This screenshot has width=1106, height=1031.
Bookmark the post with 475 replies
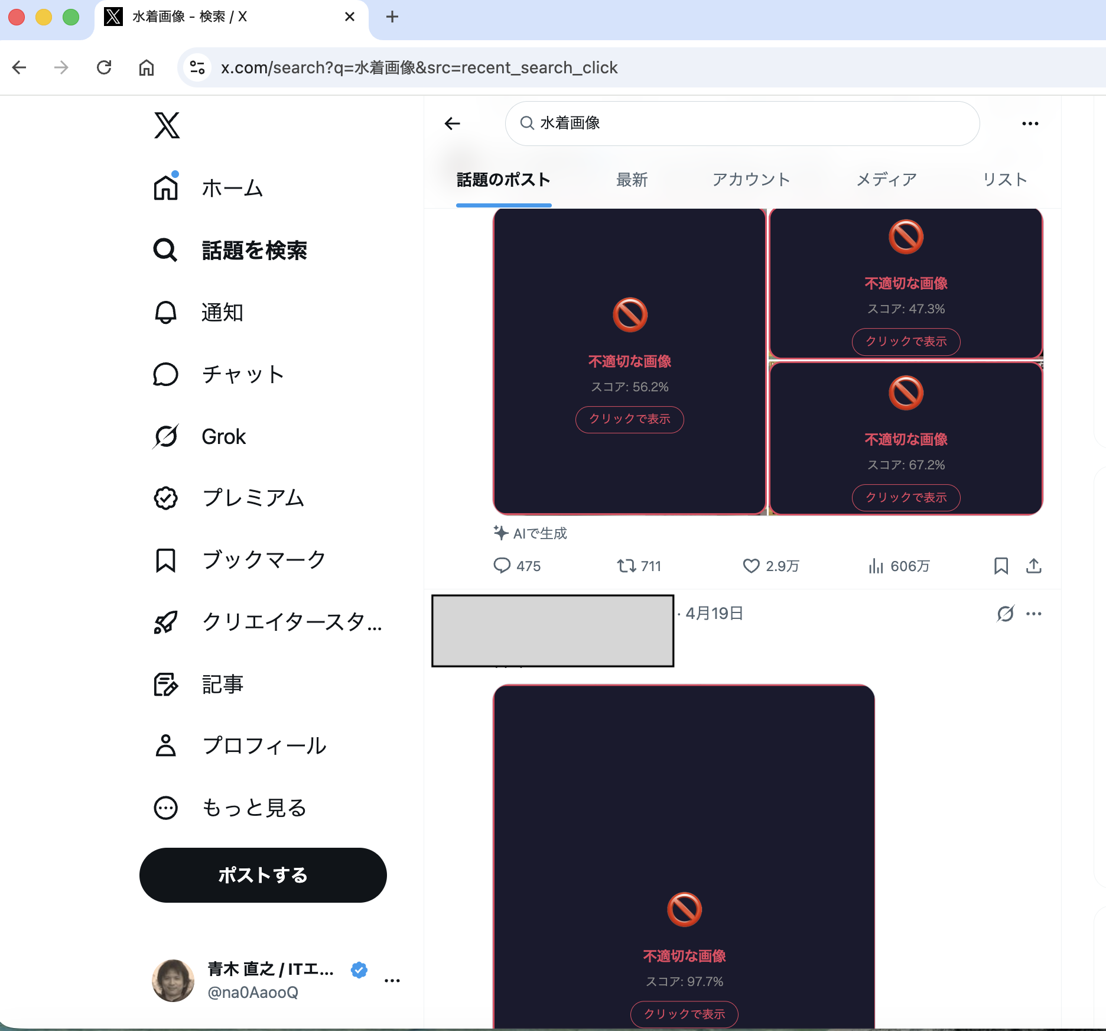tap(1001, 566)
